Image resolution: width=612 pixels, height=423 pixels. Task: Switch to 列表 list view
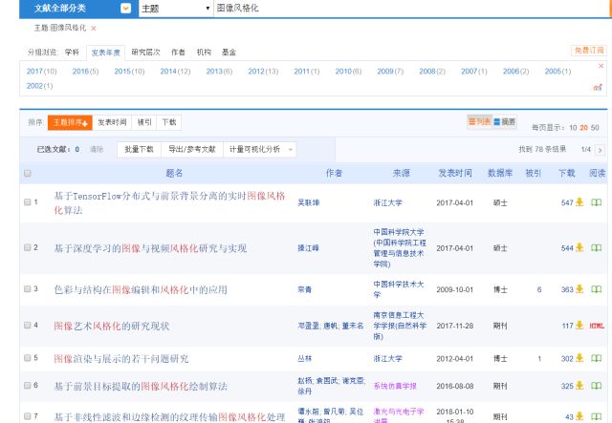point(479,122)
